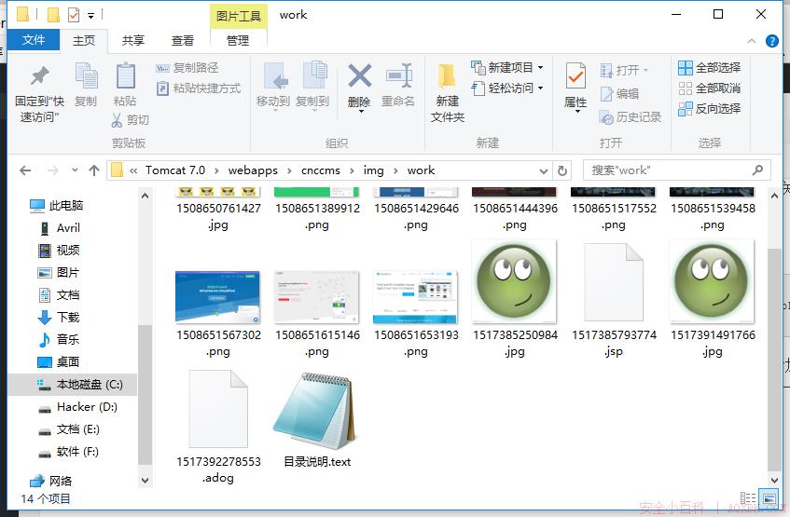Open the Move to (移动到) menu
Image resolution: width=790 pixels, height=517 pixels.
tap(273, 87)
